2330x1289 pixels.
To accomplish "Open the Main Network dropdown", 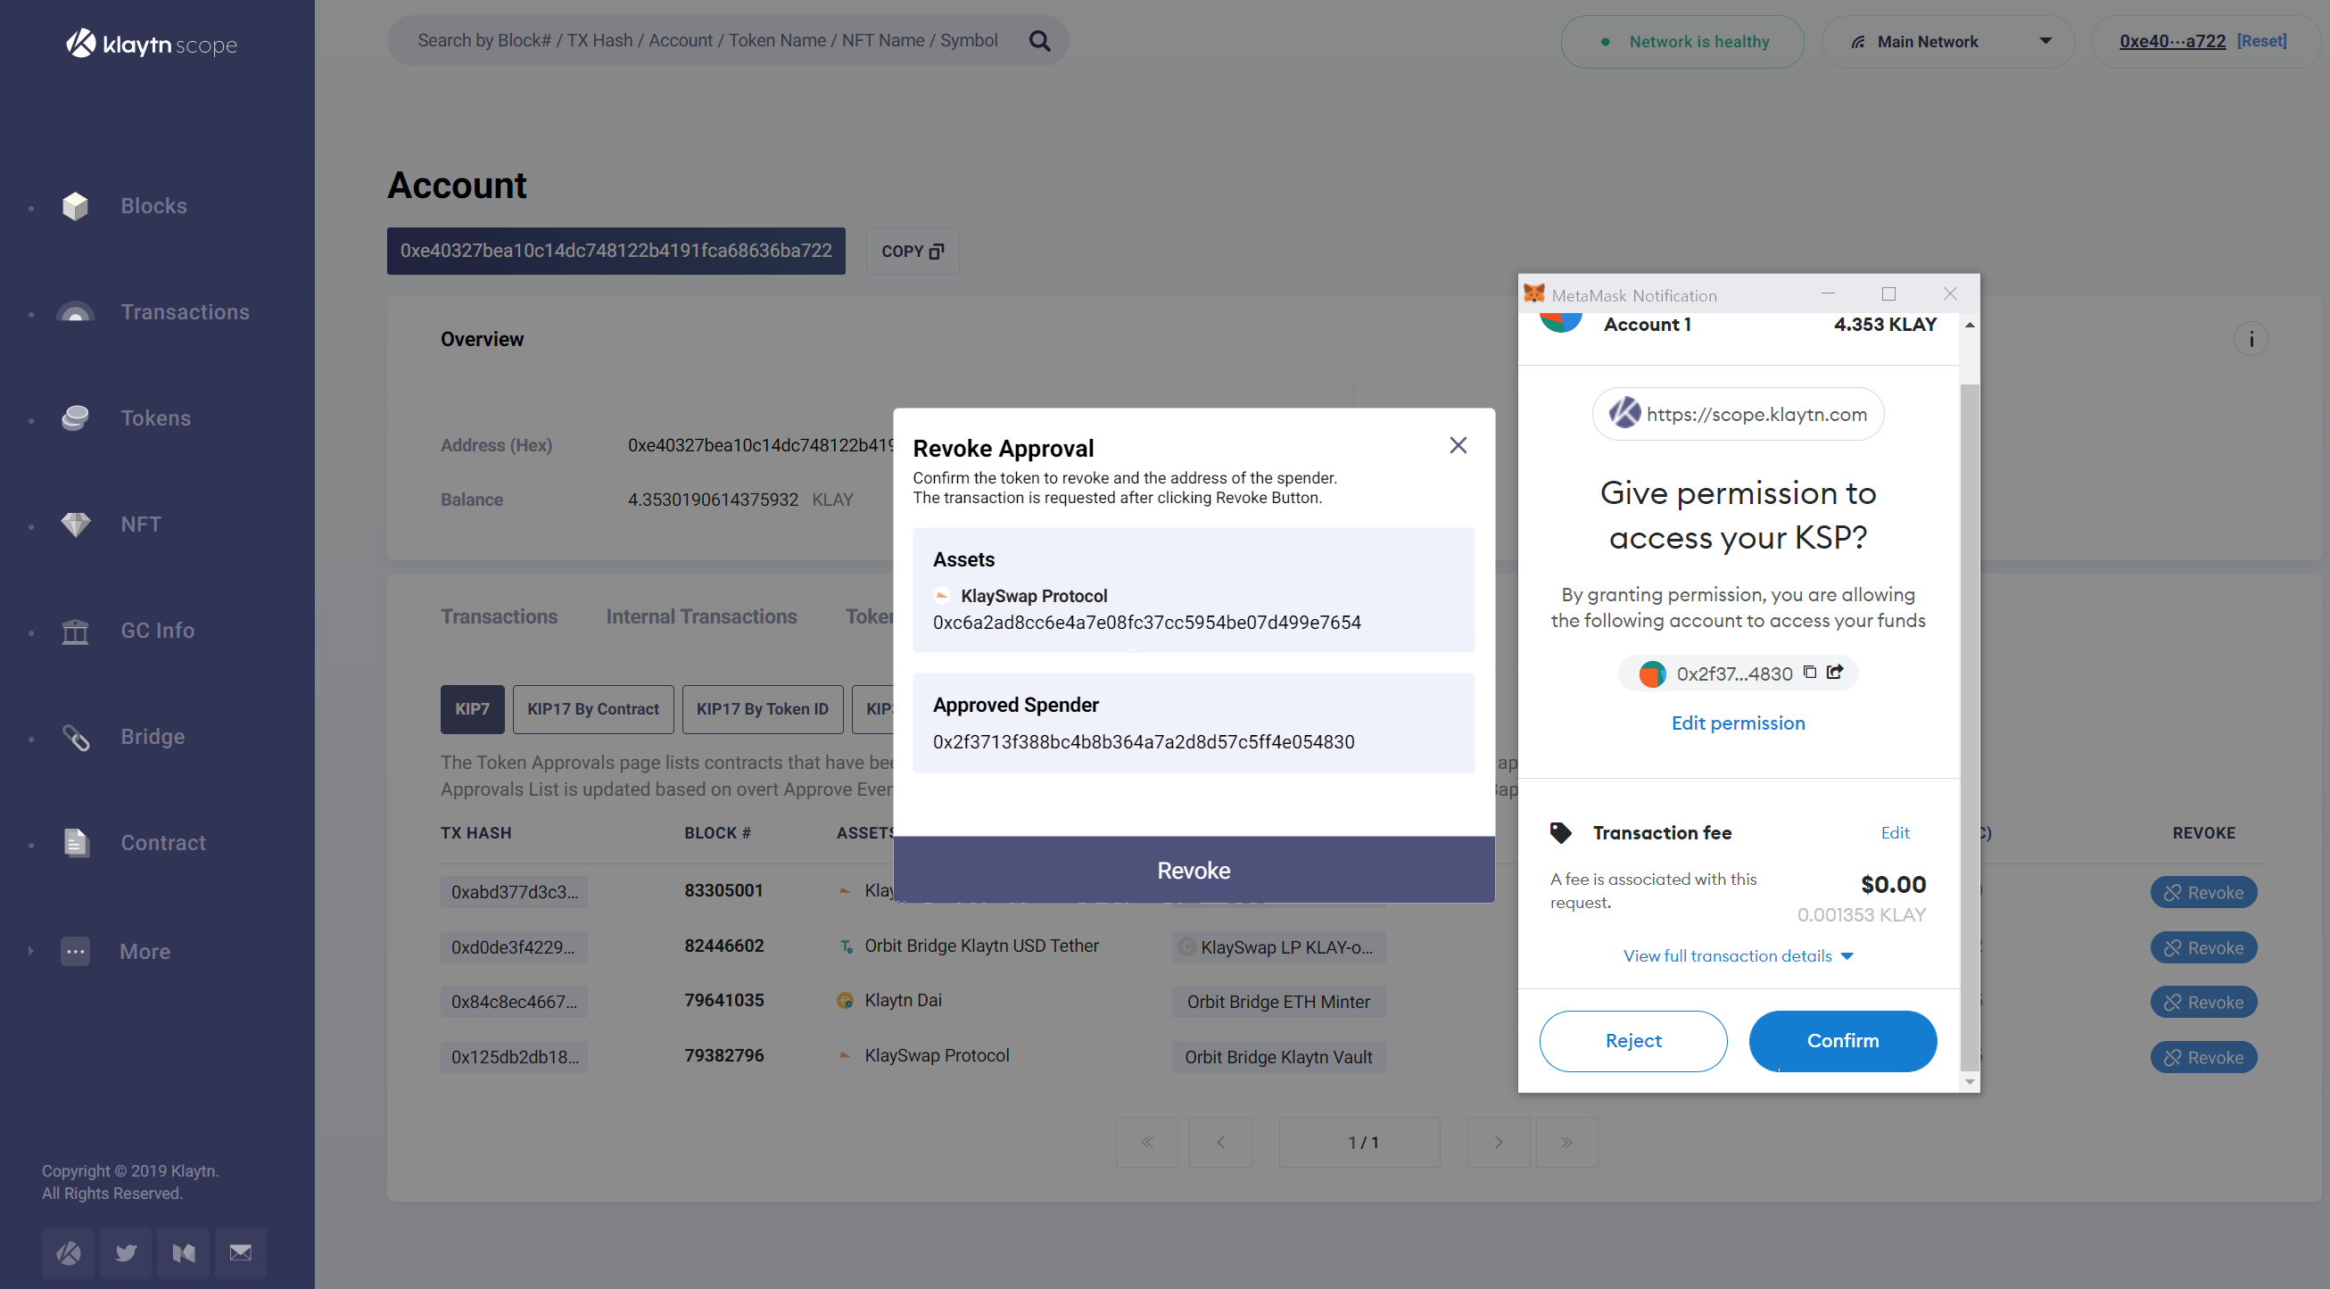I will pyautogui.click(x=1946, y=42).
